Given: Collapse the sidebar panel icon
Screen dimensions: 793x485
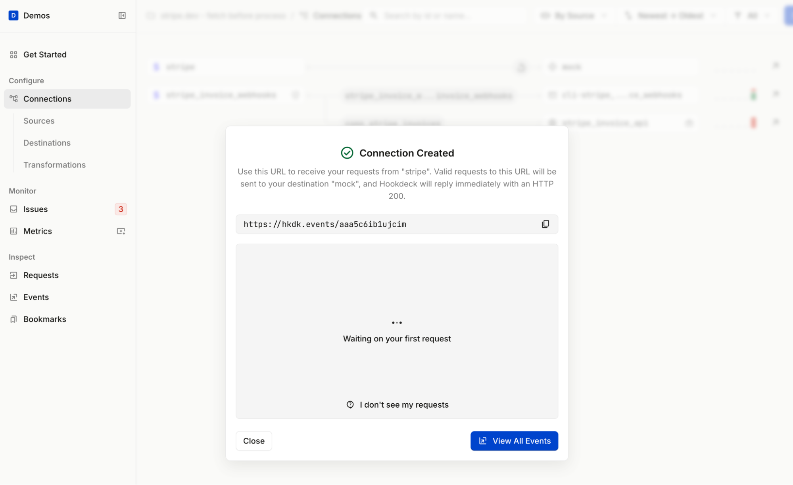Looking at the screenshot, I should coord(122,15).
